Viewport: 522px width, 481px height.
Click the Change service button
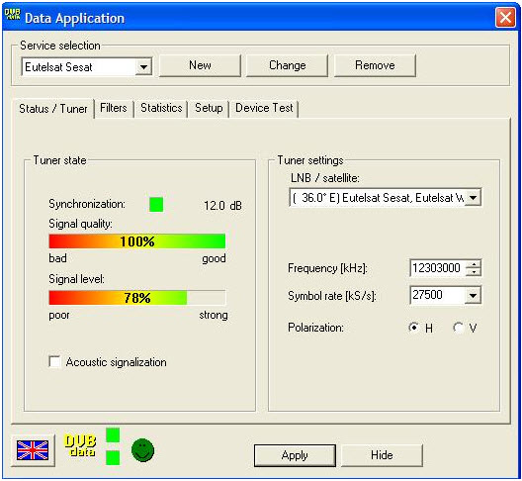tap(288, 65)
